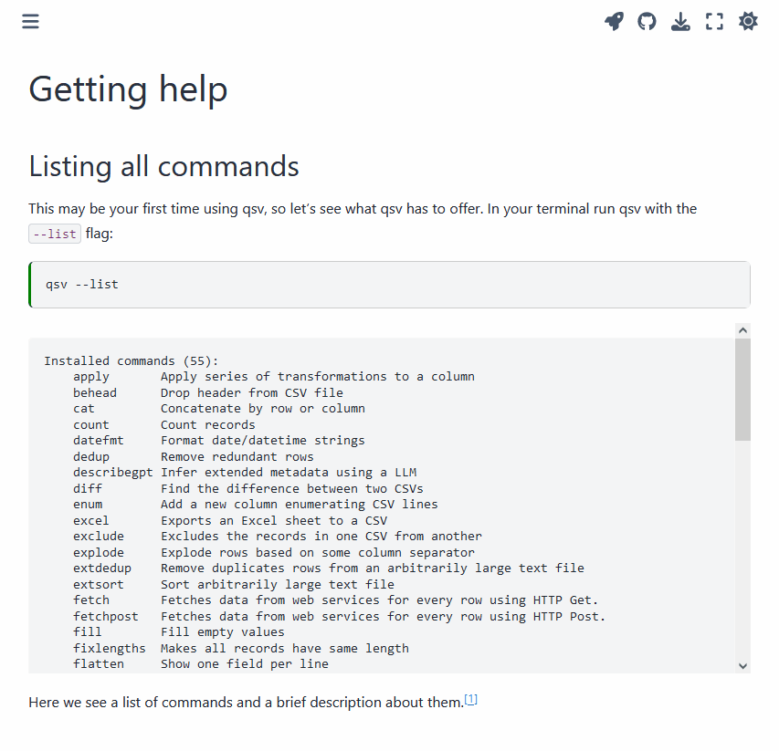Toggle the sidebar with the hamburger icon
This screenshot has height=751, width=779.
[x=31, y=21]
